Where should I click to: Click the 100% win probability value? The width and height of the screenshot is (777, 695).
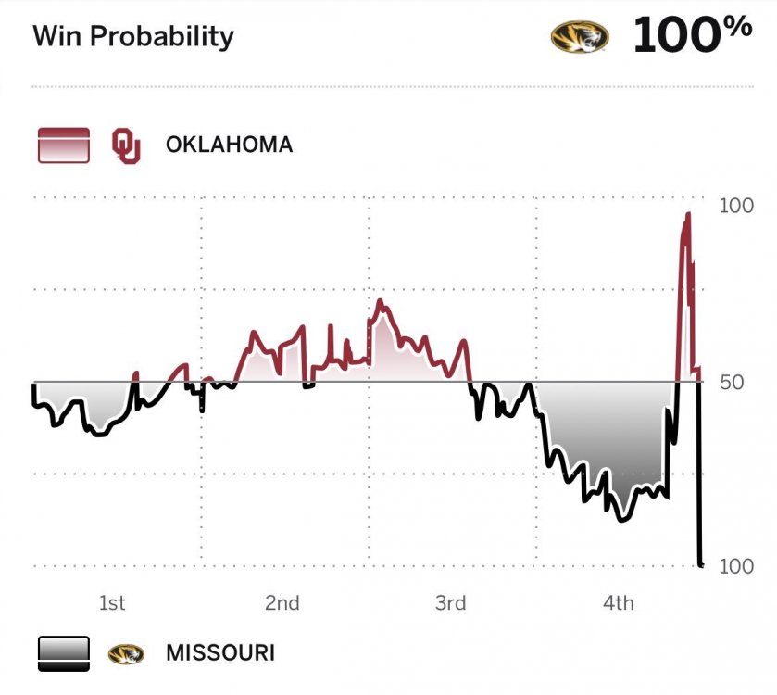(x=692, y=35)
